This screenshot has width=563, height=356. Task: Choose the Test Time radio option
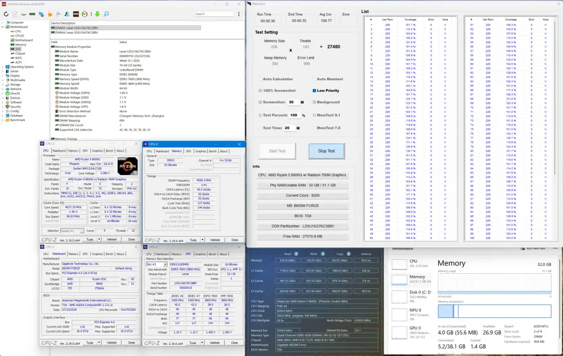click(260, 128)
